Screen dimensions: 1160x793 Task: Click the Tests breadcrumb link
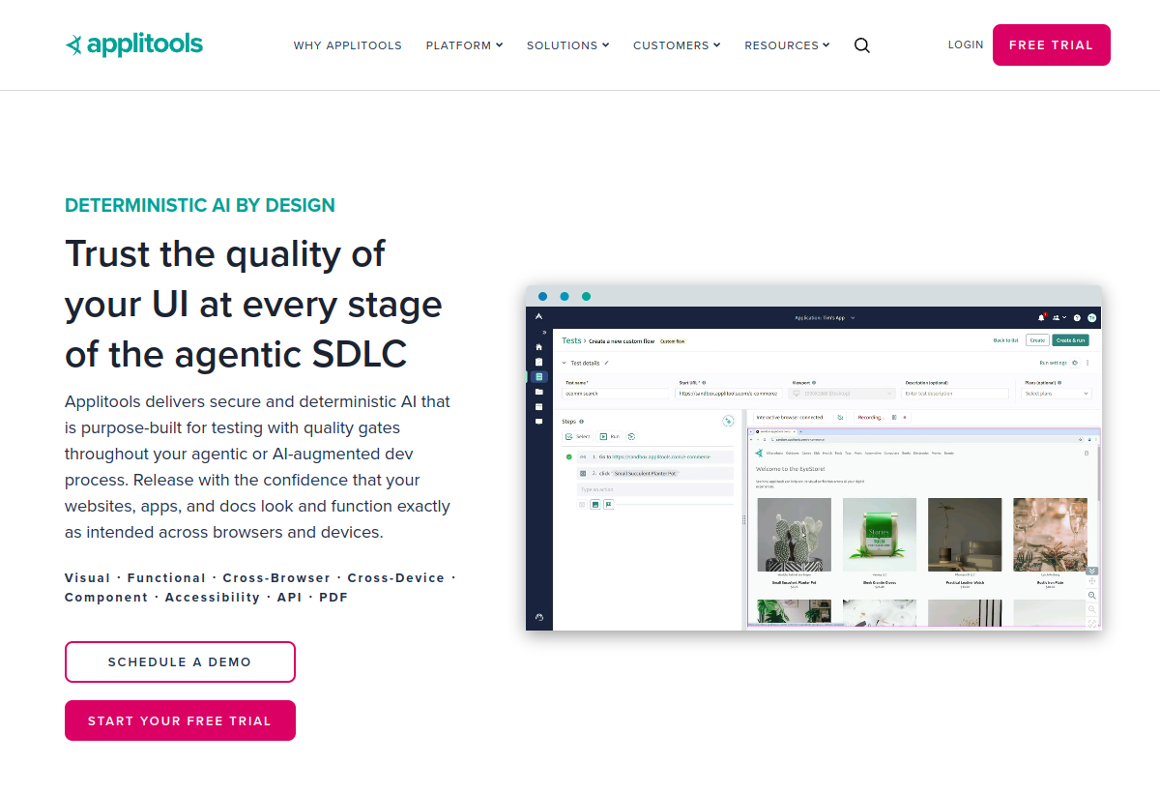571,340
